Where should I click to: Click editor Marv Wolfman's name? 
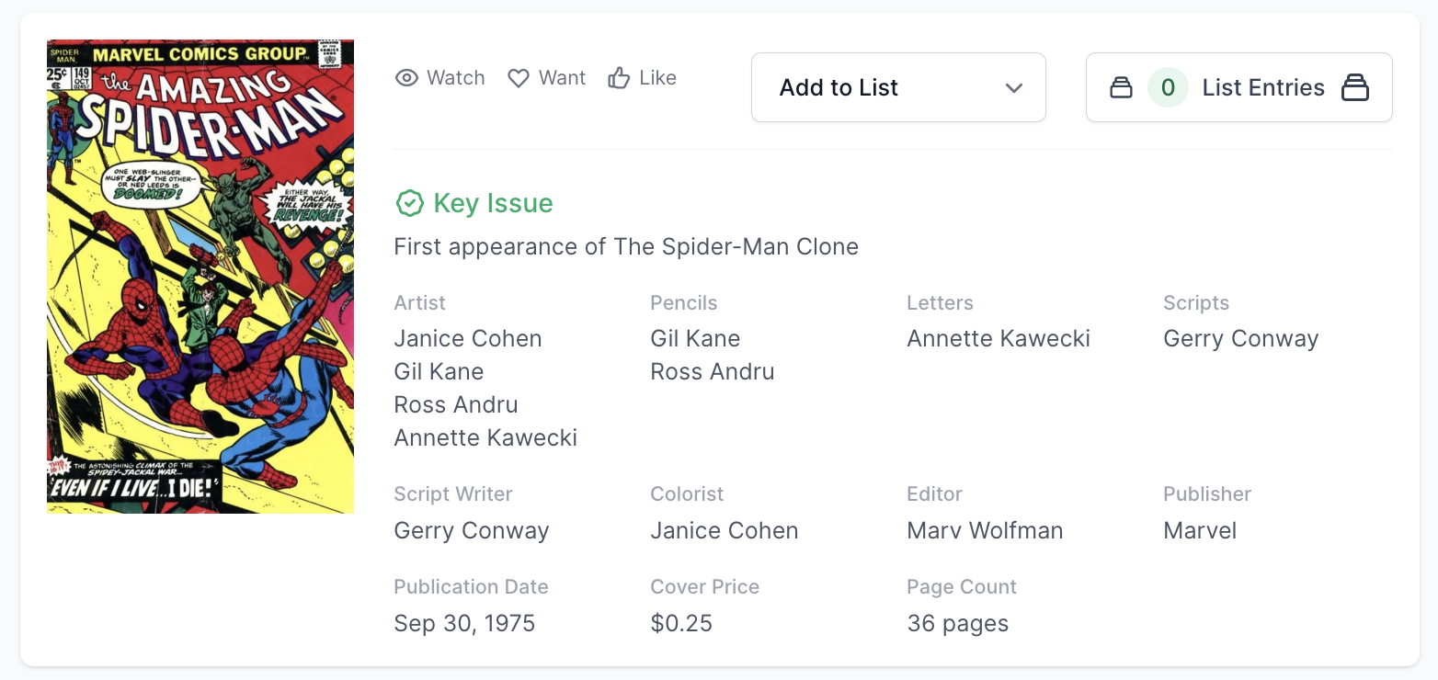pyautogui.click(x=985, y=531)
